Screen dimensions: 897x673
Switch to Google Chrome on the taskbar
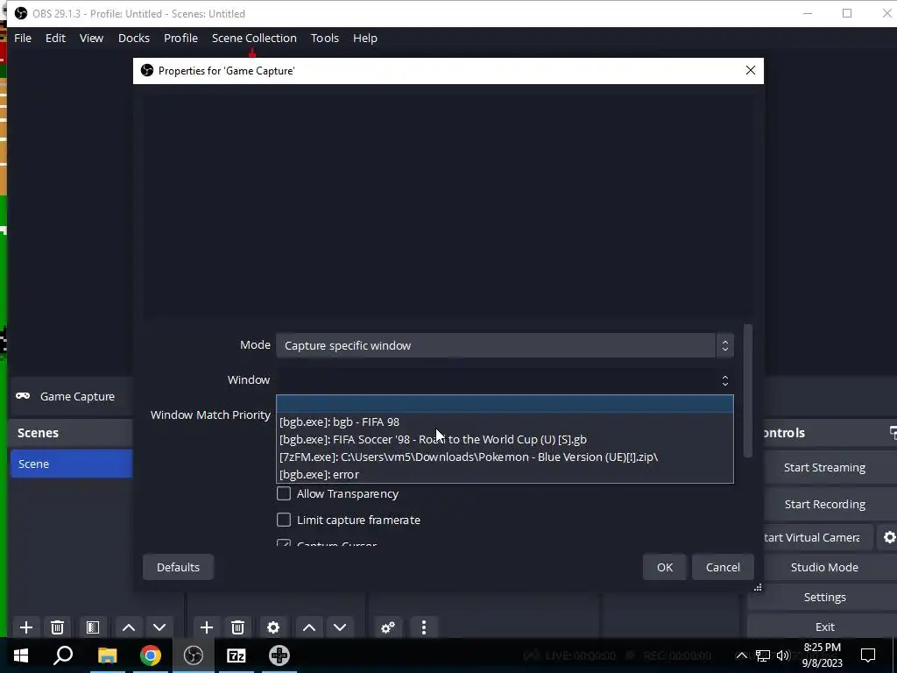[x=151, y=655]
